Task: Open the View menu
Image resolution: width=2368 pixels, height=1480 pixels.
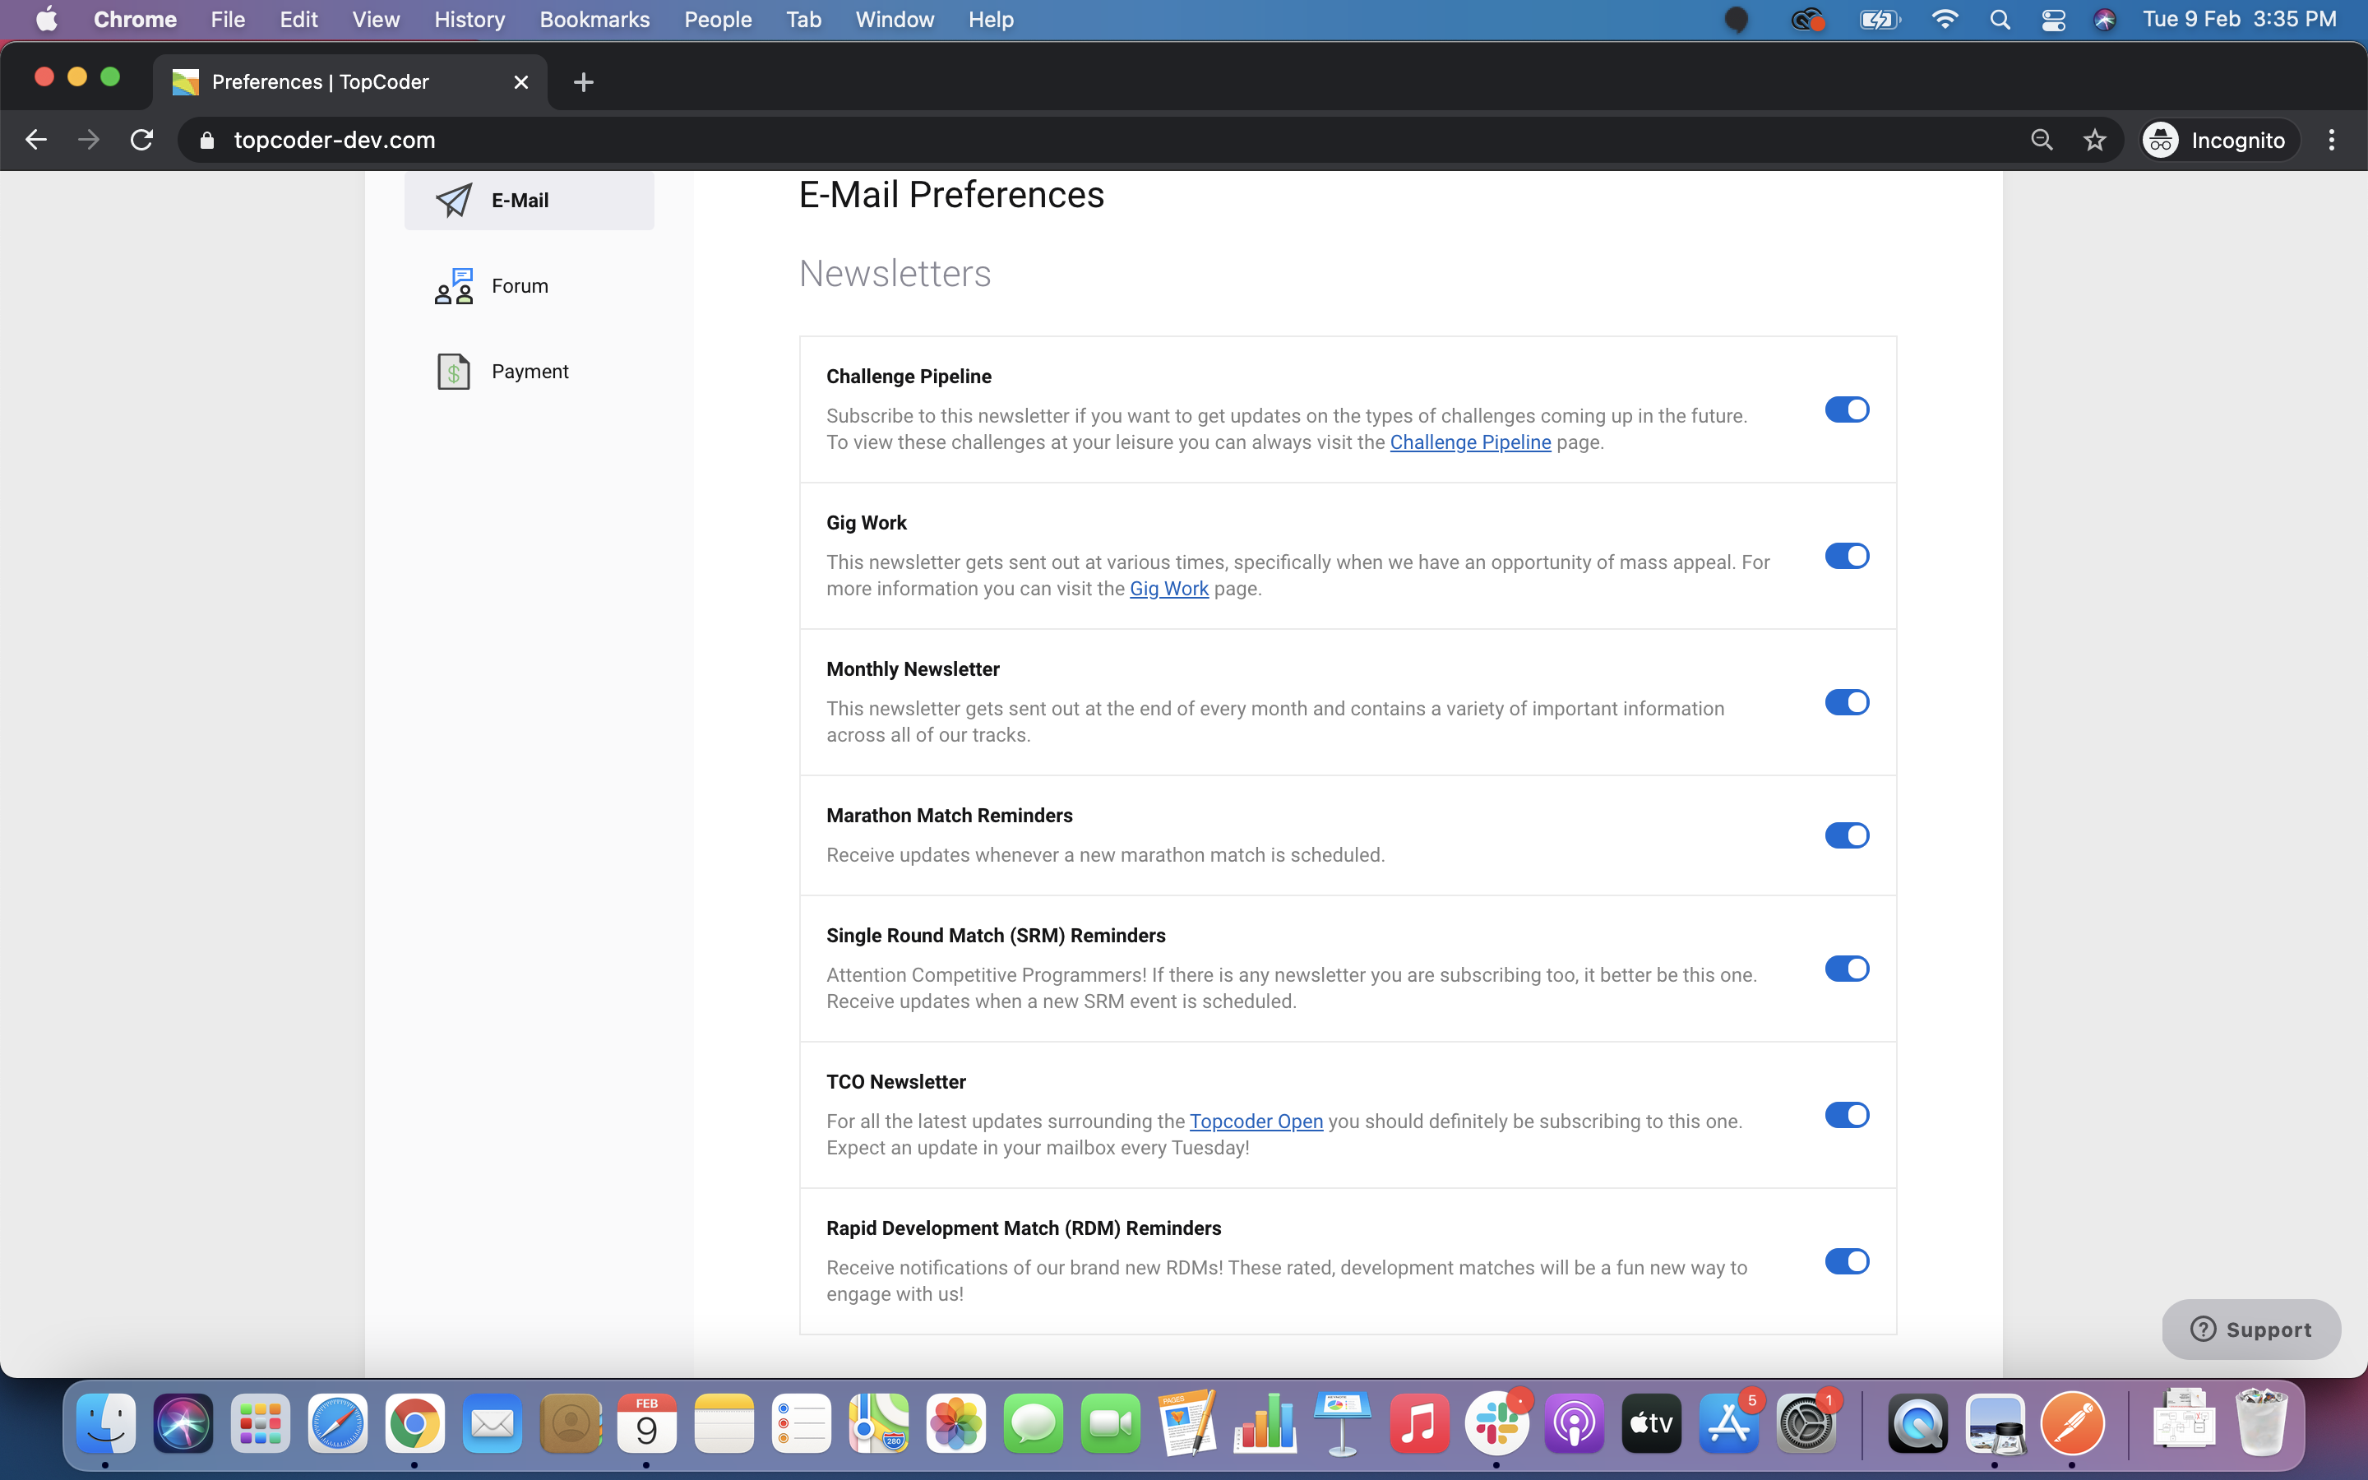Action: (x=376, y=20)
